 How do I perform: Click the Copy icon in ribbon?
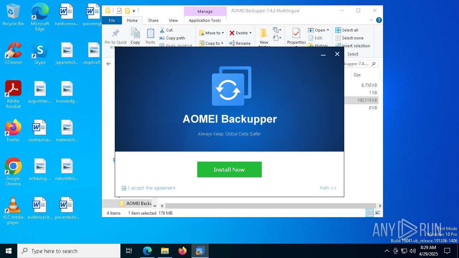[x=135, y=34]
